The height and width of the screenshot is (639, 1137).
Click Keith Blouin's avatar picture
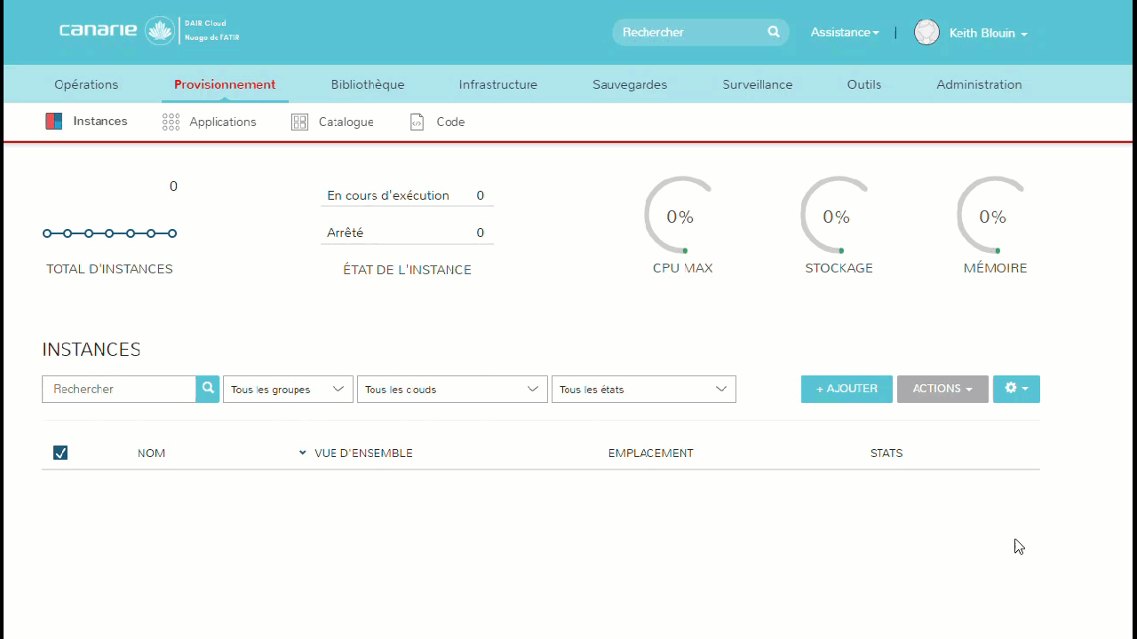(926, 33)
